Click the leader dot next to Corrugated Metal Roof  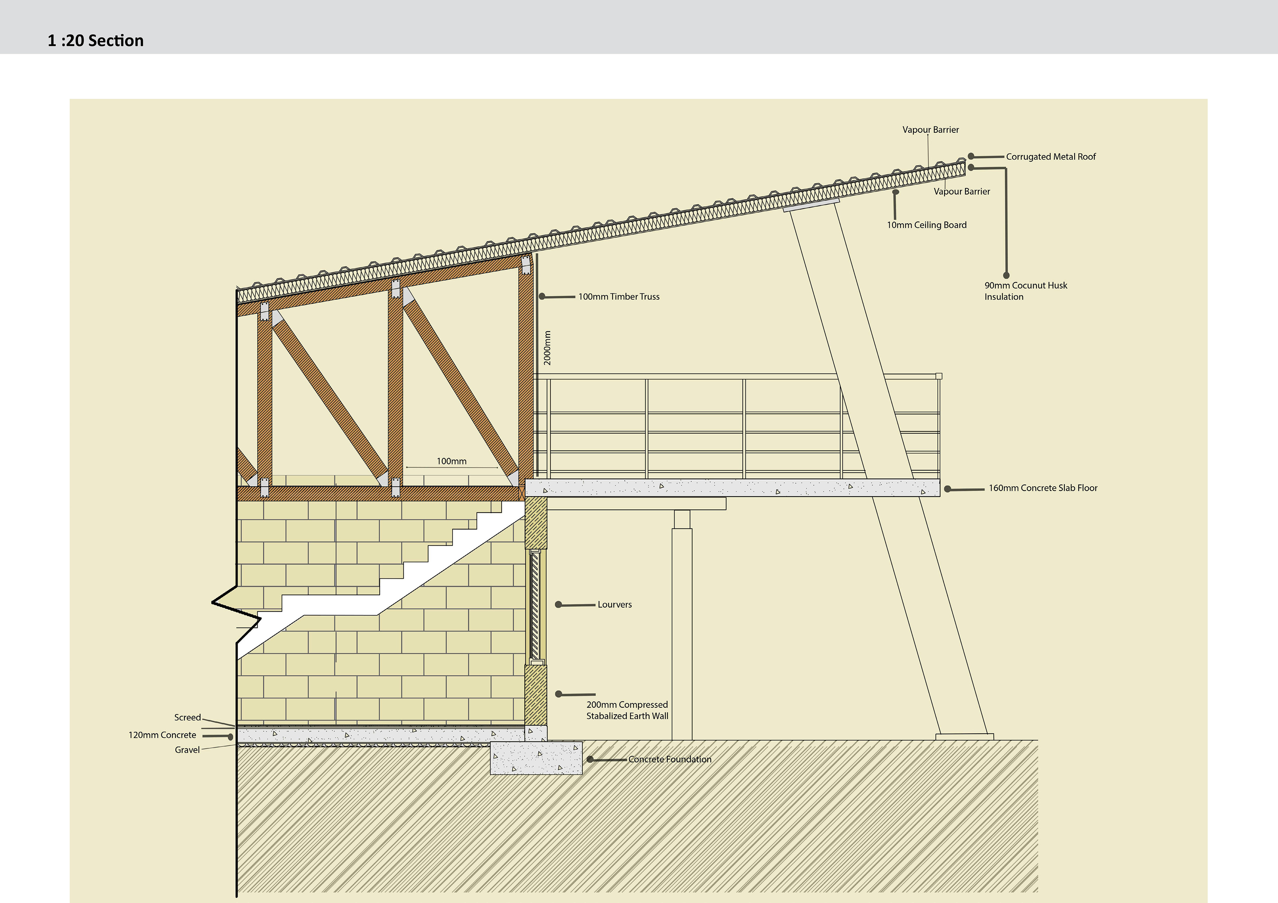pyautogui.click(x=971, y=156)
